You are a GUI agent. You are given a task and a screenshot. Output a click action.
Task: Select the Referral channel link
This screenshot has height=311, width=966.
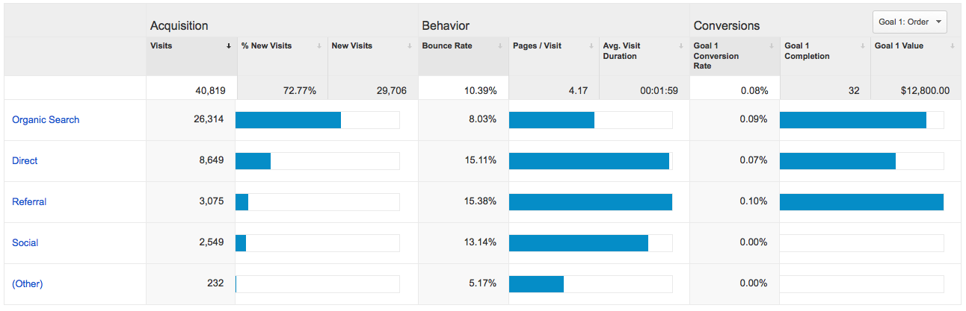pos(29,202)
